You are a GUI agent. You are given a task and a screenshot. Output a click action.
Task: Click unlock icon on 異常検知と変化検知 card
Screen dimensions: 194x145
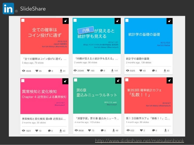(x=65, y=81)
